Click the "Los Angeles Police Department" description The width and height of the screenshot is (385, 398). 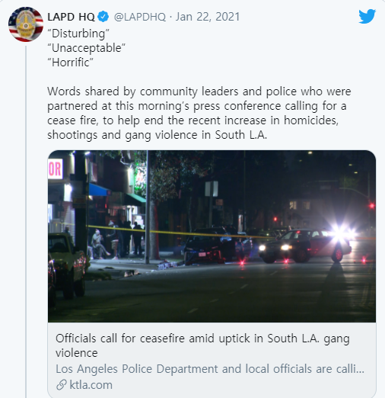pyautogui.click(x=210, y=369)
